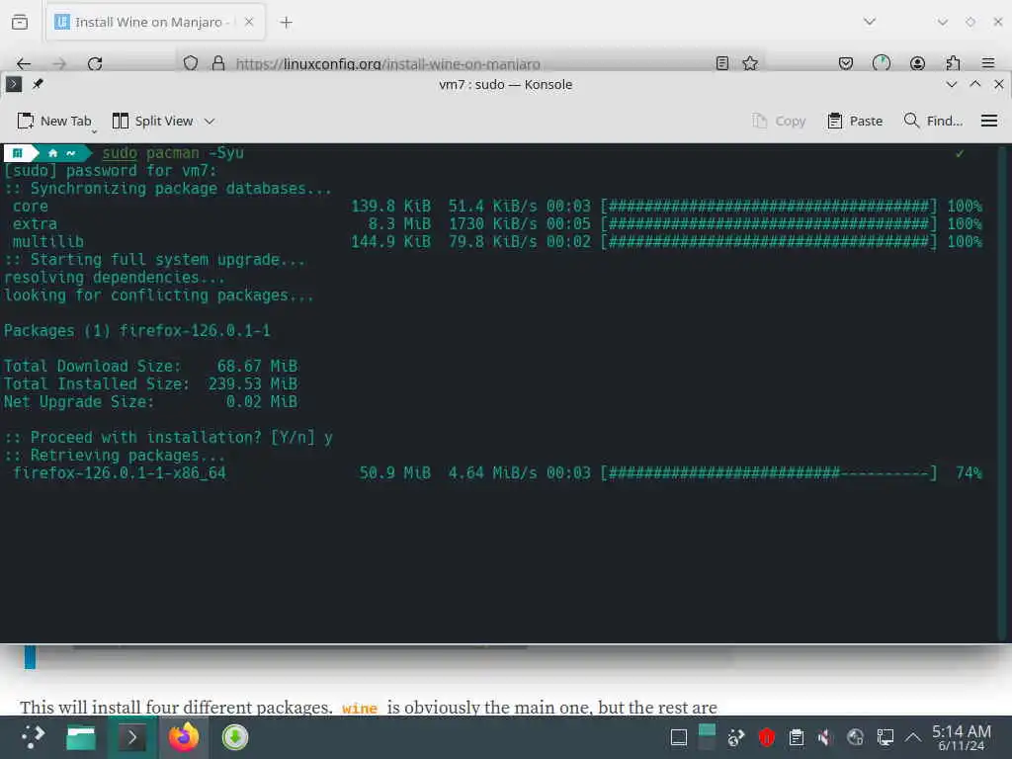
Task: Expand hidden system tray icons
Action: tap(912, 737)
